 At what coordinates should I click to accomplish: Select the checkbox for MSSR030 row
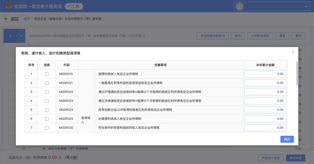pos(47,128)
